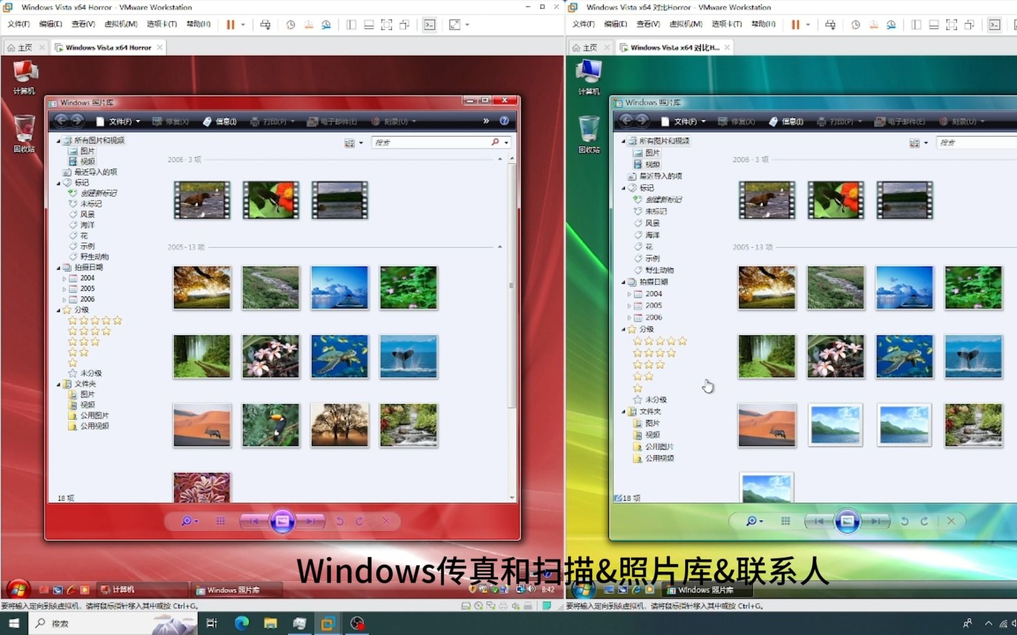Delete item with X in red Photo Gallery
The width and height of the screenshot is (1017, 635).
[x=386, y=521]
